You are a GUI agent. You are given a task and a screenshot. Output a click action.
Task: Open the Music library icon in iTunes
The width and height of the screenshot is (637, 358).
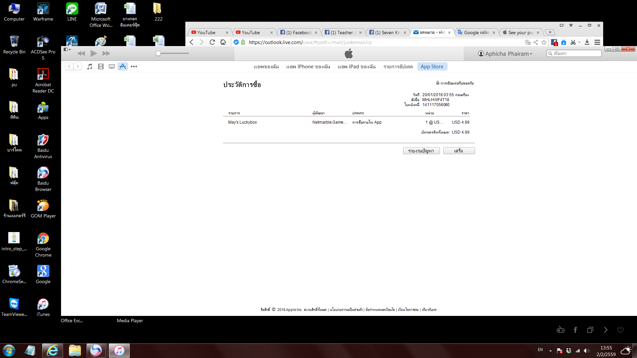click(90, 67)
